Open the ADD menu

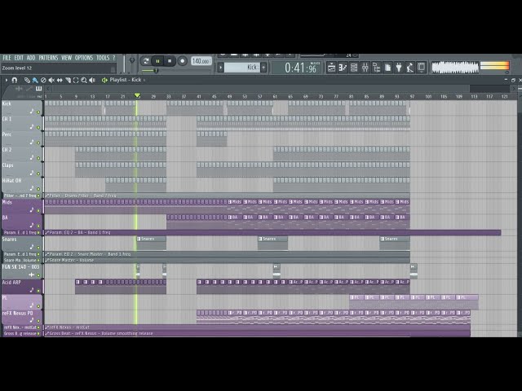[x=31, y=58]
